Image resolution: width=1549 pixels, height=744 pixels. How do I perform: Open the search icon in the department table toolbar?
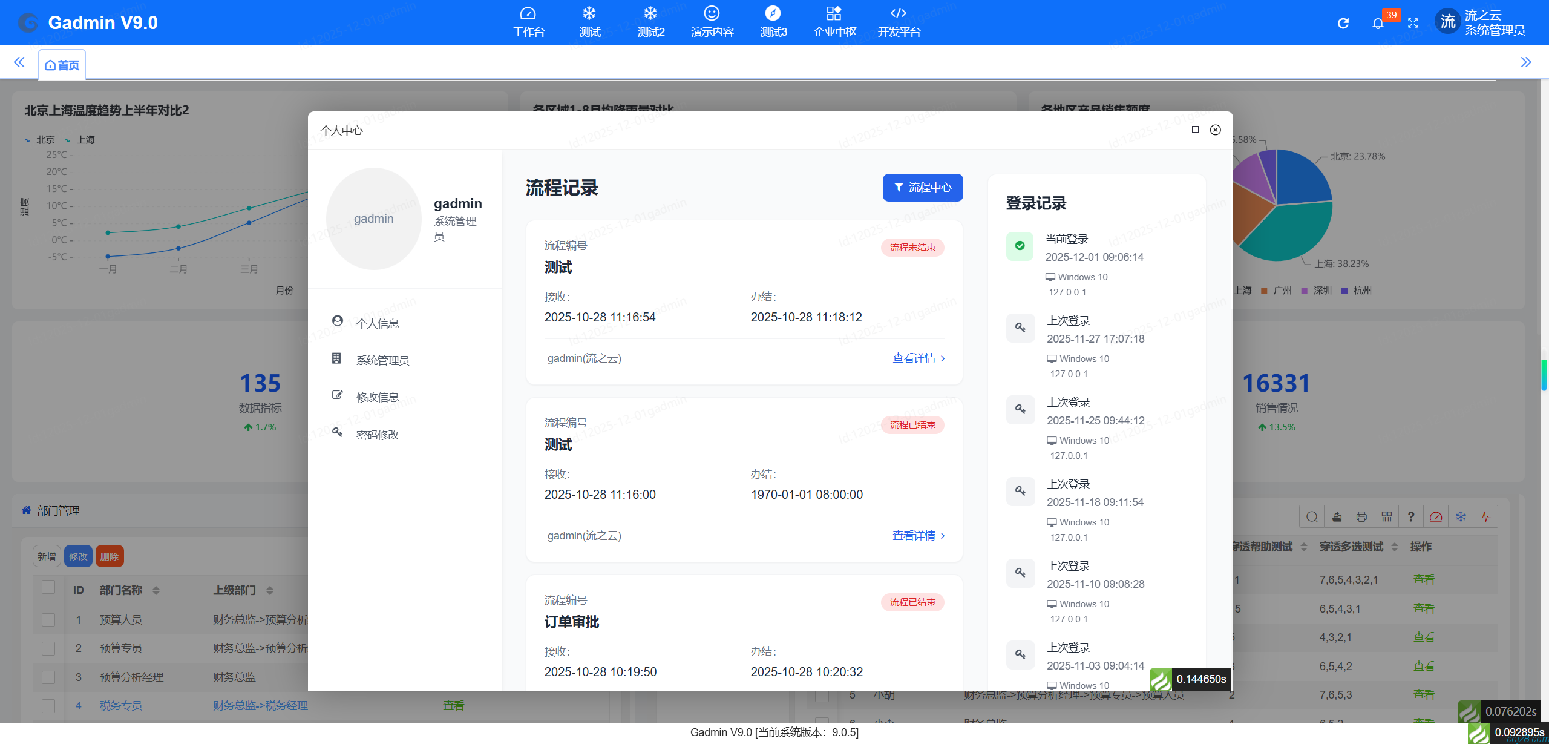1312,516
